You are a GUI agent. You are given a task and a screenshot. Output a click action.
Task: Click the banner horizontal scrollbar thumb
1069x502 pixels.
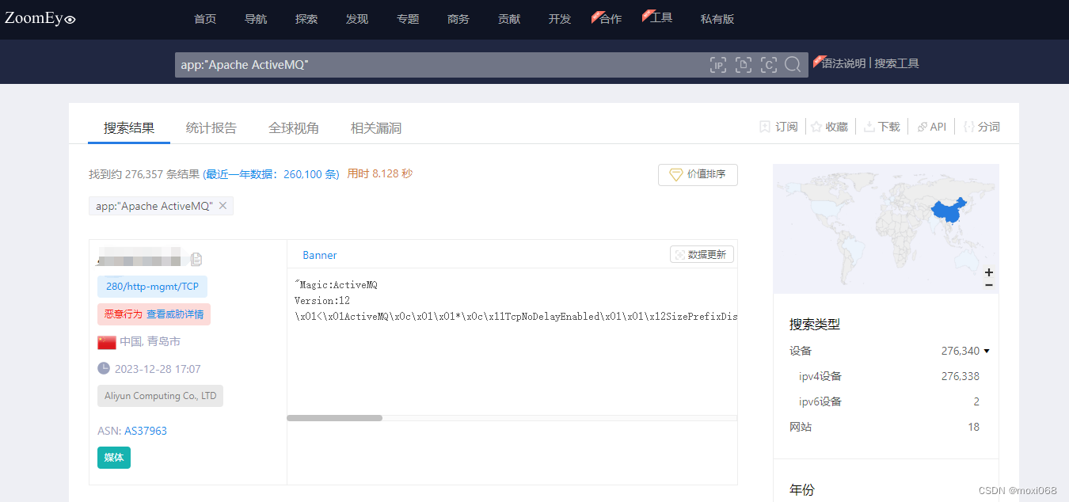(334, 418)
